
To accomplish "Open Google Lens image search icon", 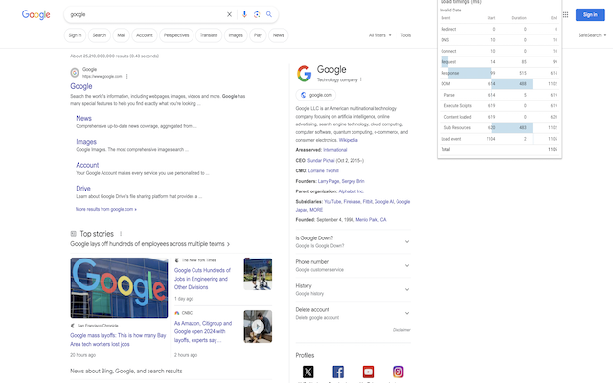I will pyautogui.click(x=257, y=15).
